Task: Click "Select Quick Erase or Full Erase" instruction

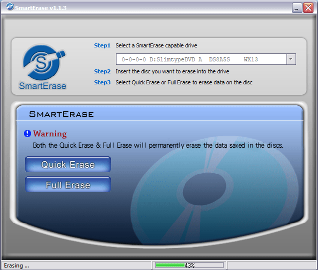Action: pos(184,82)
